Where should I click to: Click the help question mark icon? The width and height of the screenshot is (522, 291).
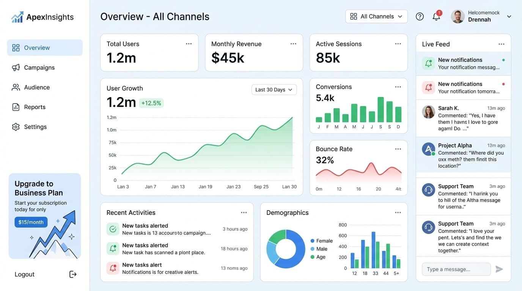click(420, 16)
